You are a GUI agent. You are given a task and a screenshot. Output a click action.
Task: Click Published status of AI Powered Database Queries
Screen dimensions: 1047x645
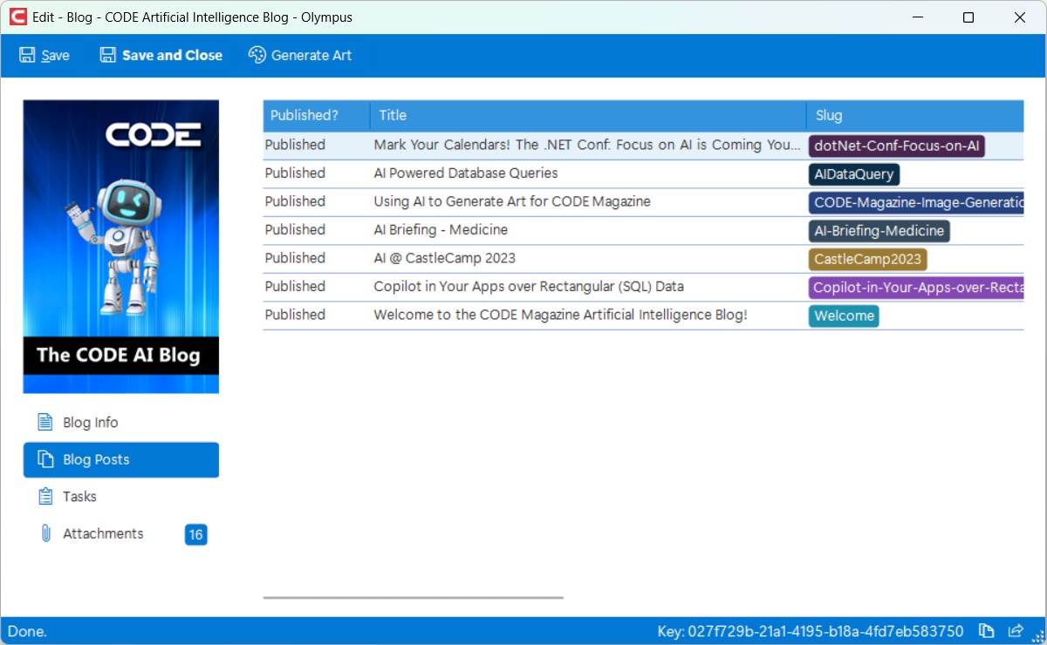point(295,173)
